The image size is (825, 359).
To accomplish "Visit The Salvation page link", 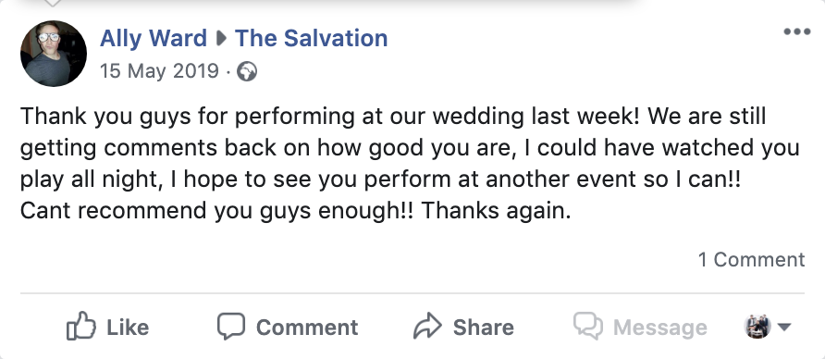I will [x=311, y=39].
